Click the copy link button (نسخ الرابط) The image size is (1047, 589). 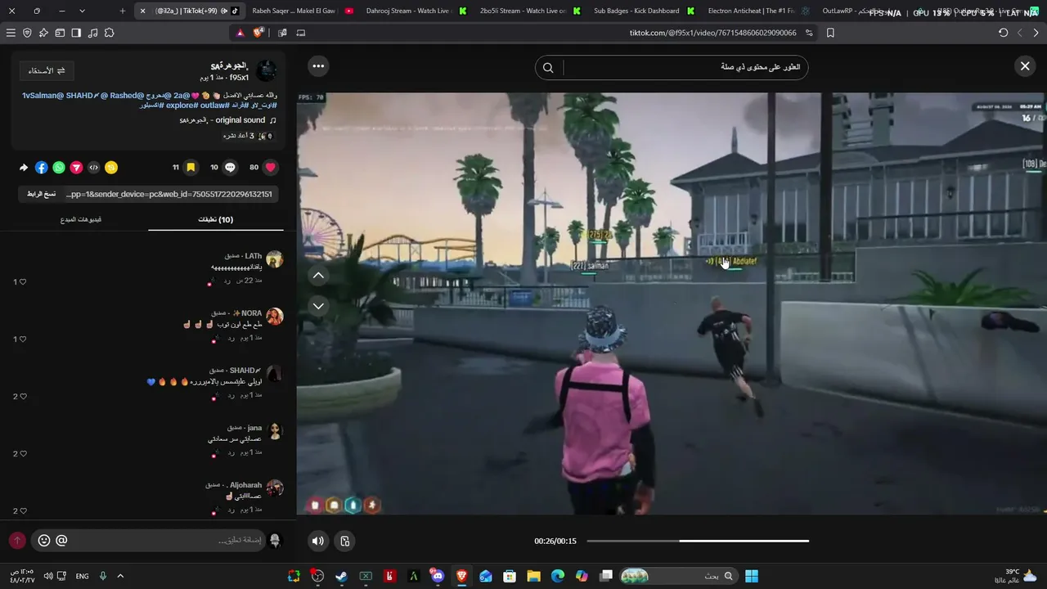42,194
